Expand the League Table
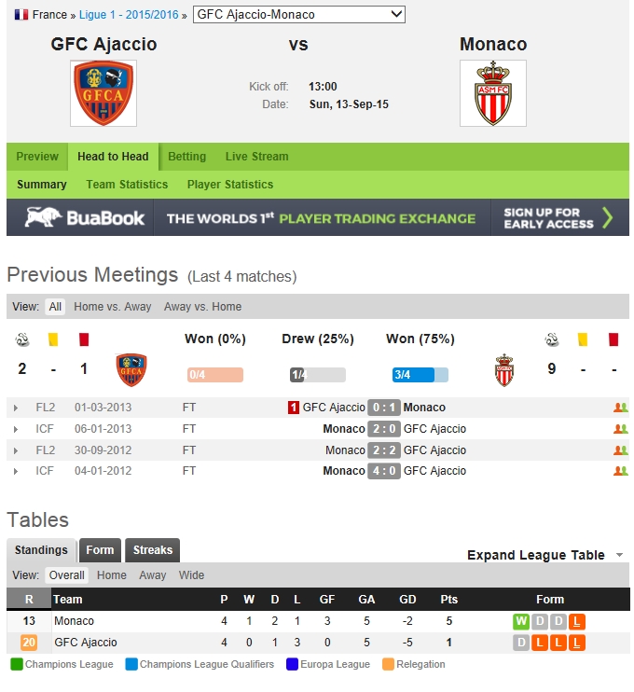Viewport: 634px width, 692px height. click(545, 555)
